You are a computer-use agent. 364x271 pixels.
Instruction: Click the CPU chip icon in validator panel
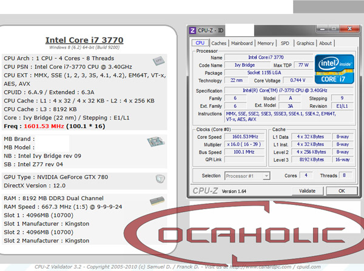[159, 61]
